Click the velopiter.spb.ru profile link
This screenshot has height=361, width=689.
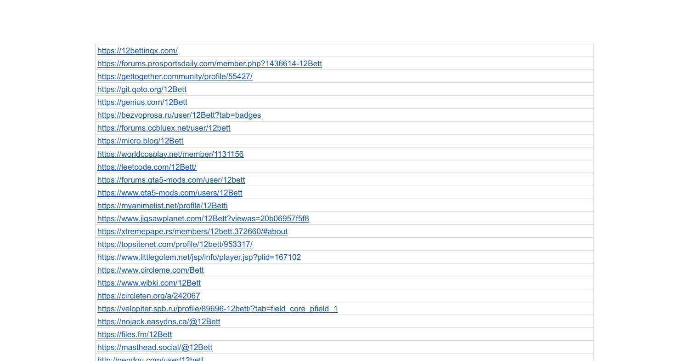tap(218, 309)
